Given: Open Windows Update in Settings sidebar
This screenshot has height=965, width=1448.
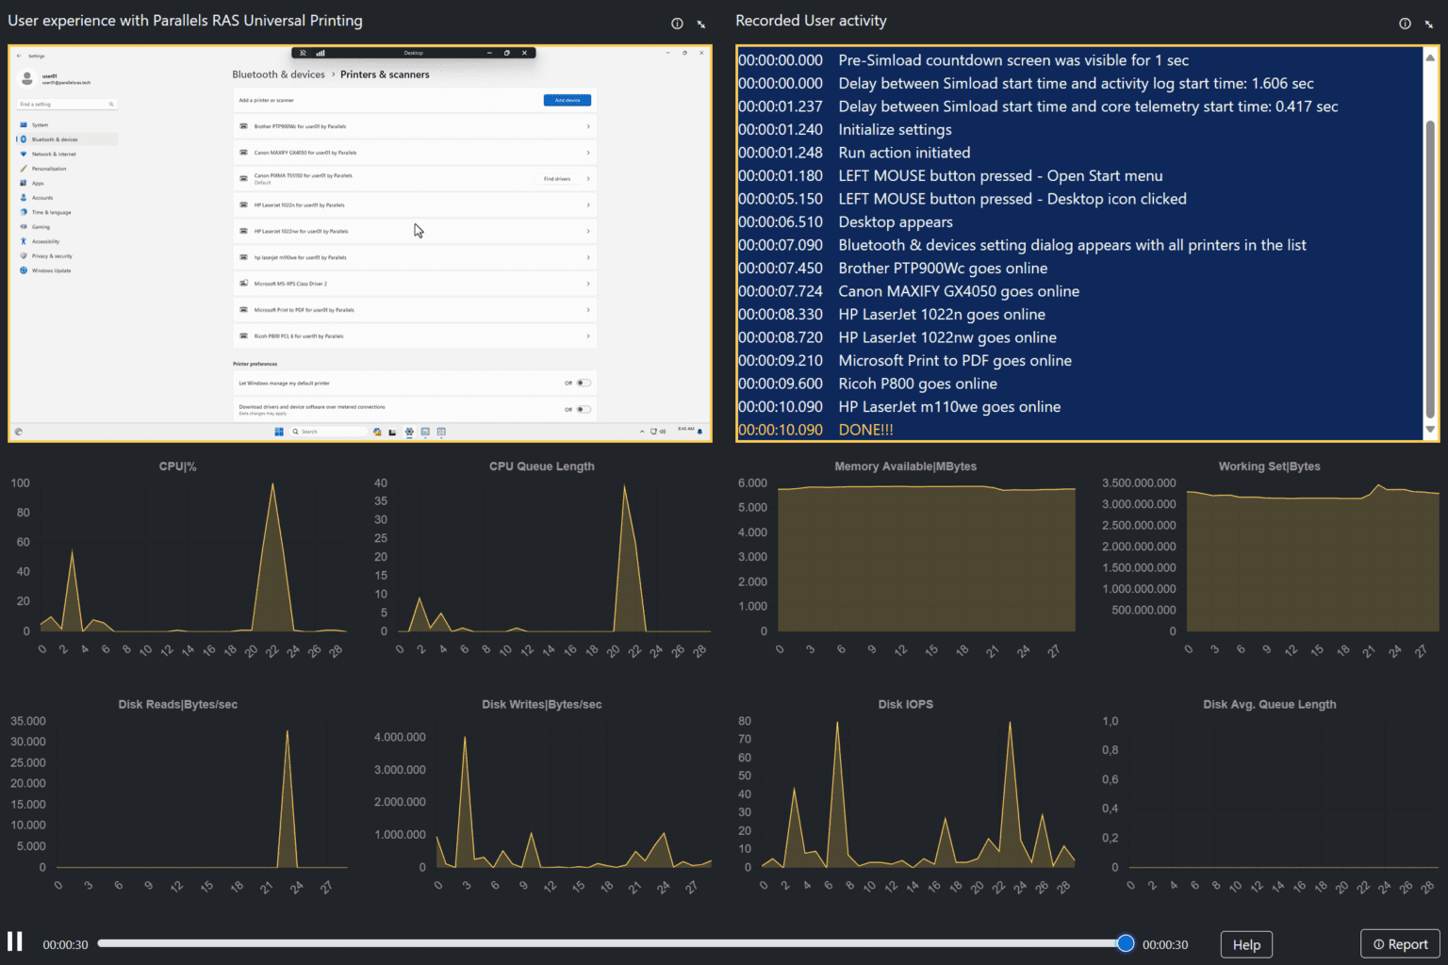Looking at the screenshot, I should click(67, 270).
